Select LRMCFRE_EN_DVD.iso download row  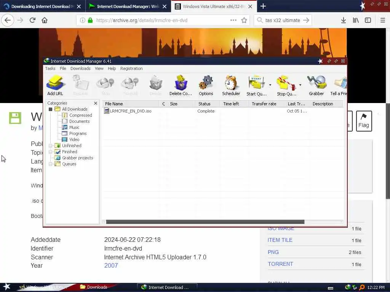point(222,111)
